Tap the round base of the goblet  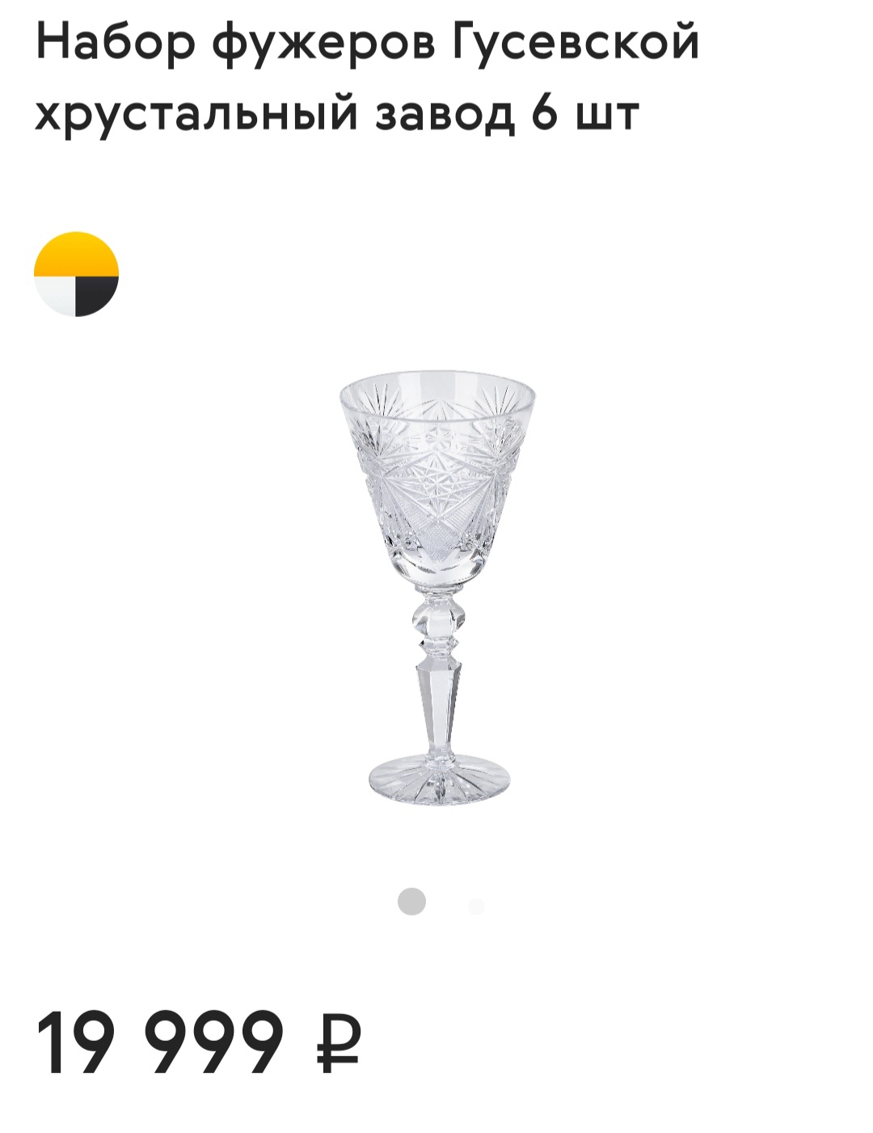[439, 780]
